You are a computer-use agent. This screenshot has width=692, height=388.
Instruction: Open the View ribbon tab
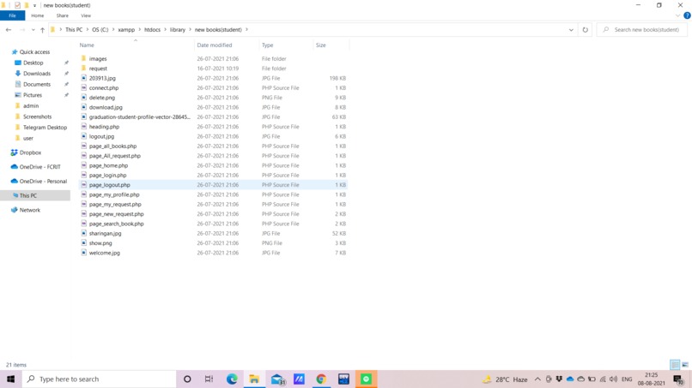86,15
